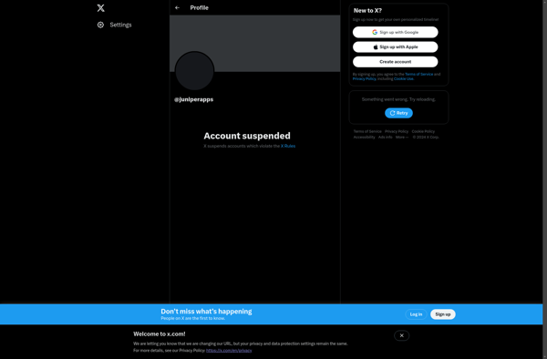Screen dimensions: 547x359
Task: Click the New to X? heading
Action: point(367,10)
